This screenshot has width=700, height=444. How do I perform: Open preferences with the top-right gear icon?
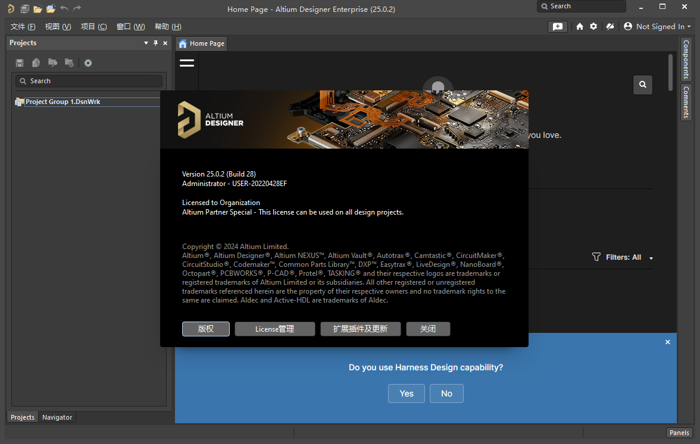point(593,26)
